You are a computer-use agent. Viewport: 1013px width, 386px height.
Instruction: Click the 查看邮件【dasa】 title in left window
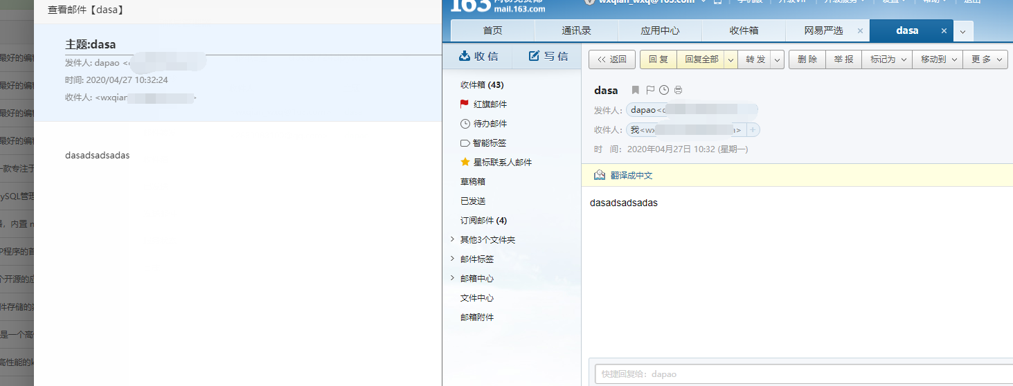click(x=86, y=10)
